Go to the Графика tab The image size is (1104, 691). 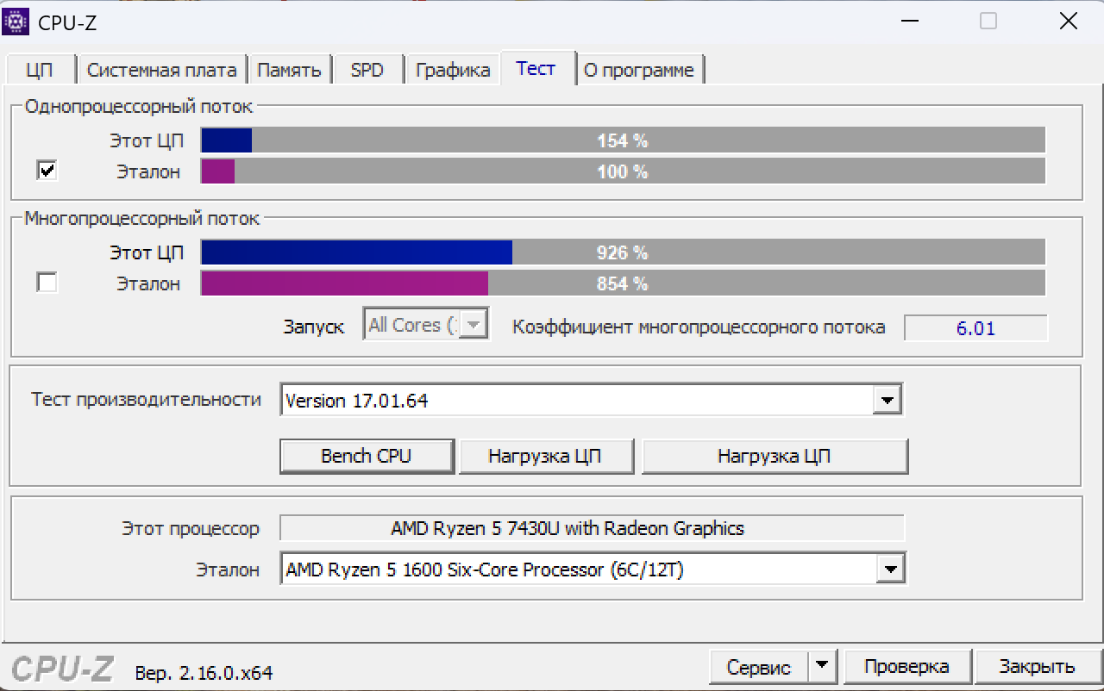pyautogui.click(x=453, y=71)
